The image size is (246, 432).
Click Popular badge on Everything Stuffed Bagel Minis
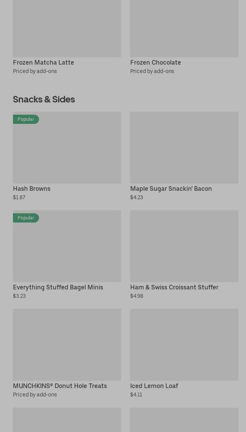pyautogui.click(x=26, y=218)
